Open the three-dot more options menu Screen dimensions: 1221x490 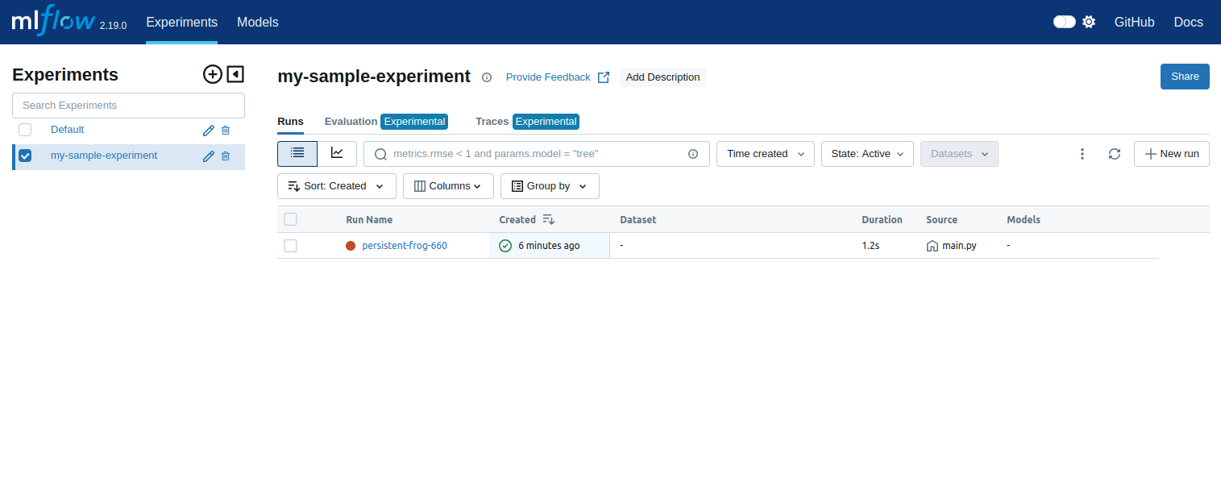[1082, 154]
